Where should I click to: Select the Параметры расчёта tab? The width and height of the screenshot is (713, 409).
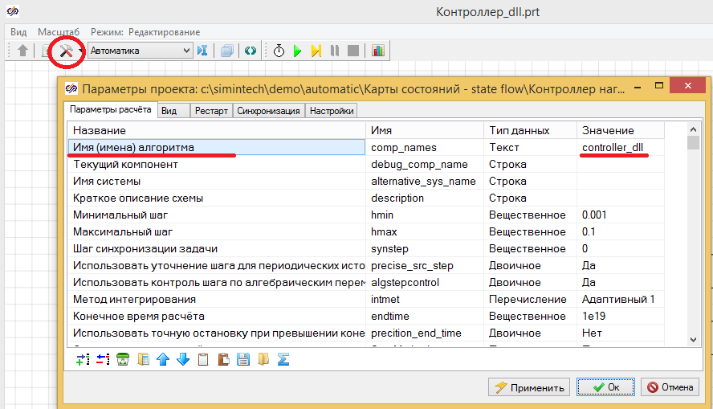pos(111,109)
